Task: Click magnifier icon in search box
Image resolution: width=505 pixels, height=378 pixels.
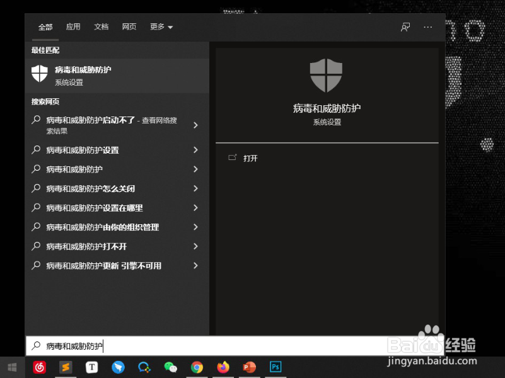Action: point(36,345)
